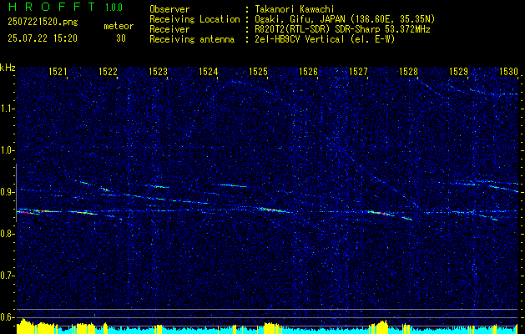525x334 pixels.
Task: Click time marker 1523
Action: (x=158, y=71)
